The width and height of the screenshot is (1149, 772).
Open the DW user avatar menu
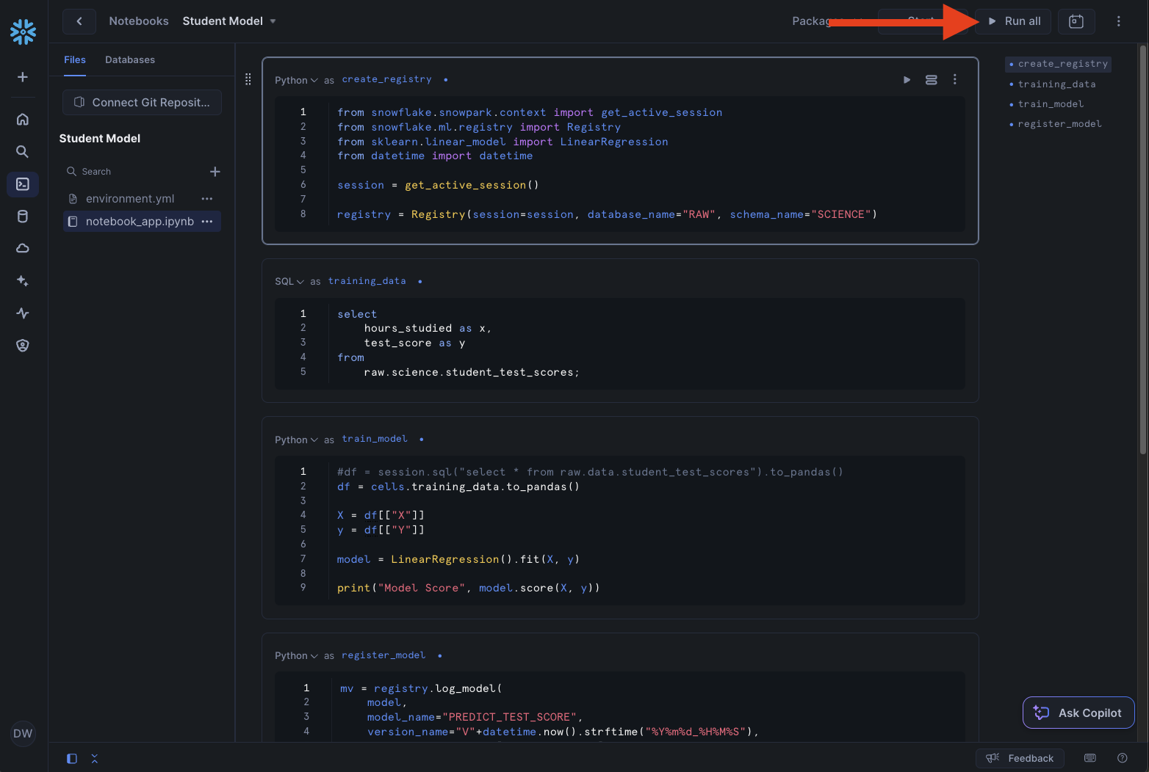click(23, 733)
